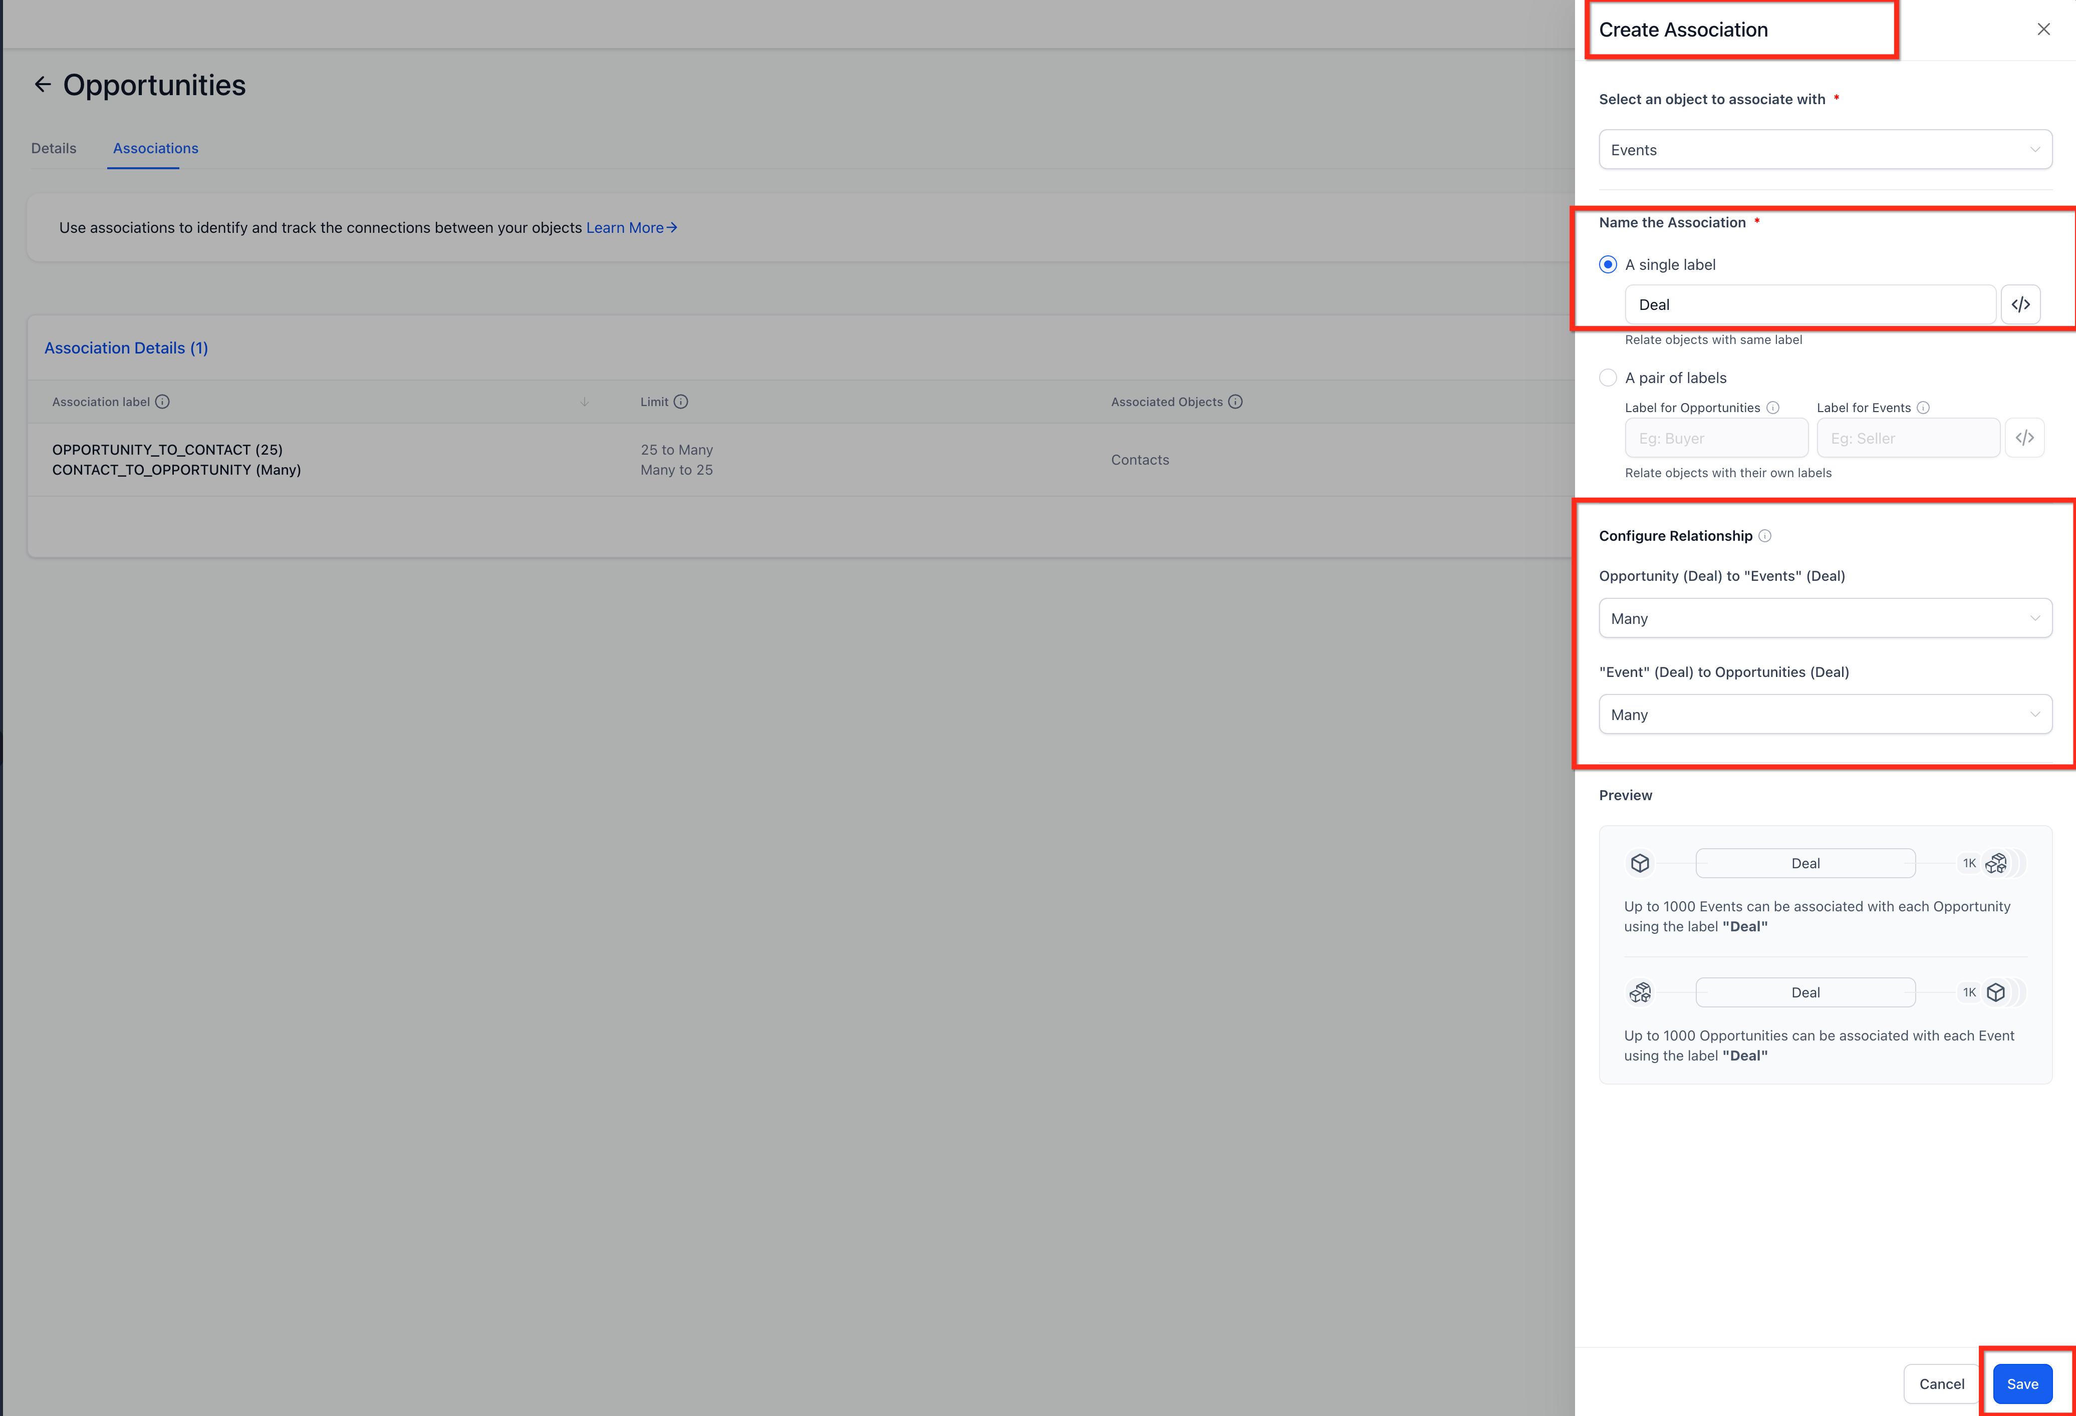The width and height of the screenshot is (2076, 1416).
Task: Click the Deal association name input field
Action: [1809, 304]
